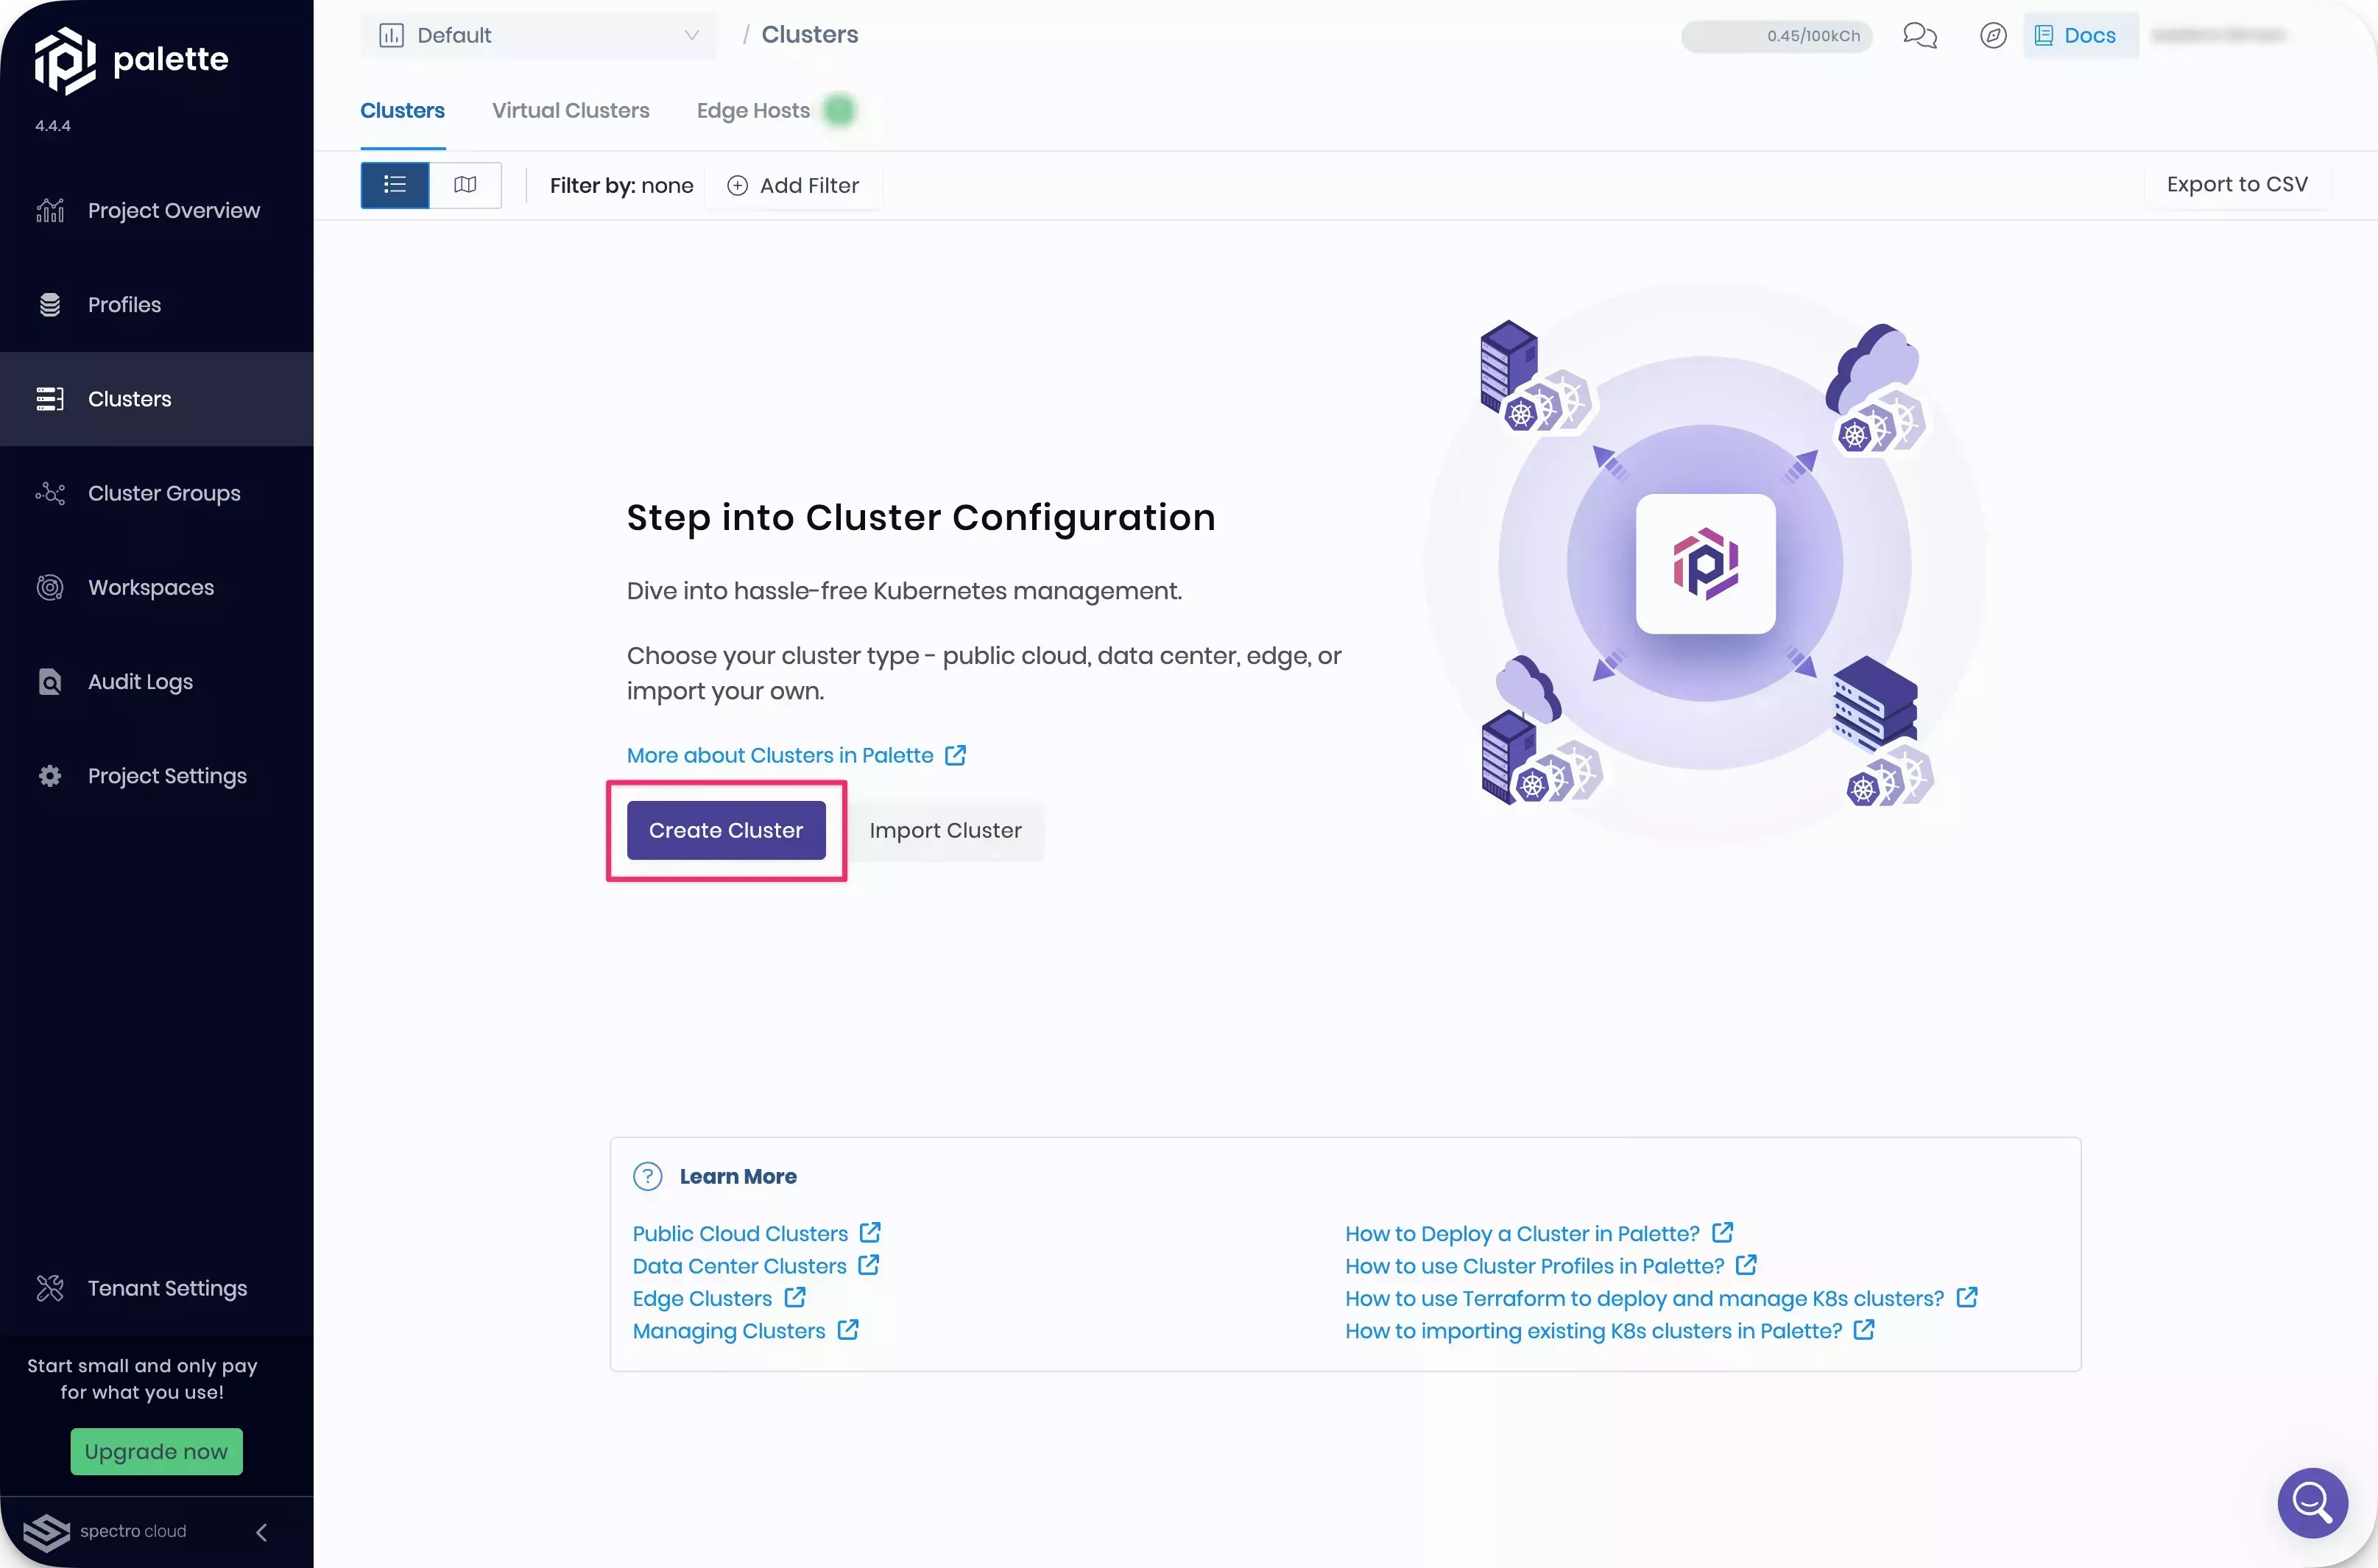This screenshot has width=2378, height=1568.
Task: Switch to Virtual Clusters tab
Action: 571,108
